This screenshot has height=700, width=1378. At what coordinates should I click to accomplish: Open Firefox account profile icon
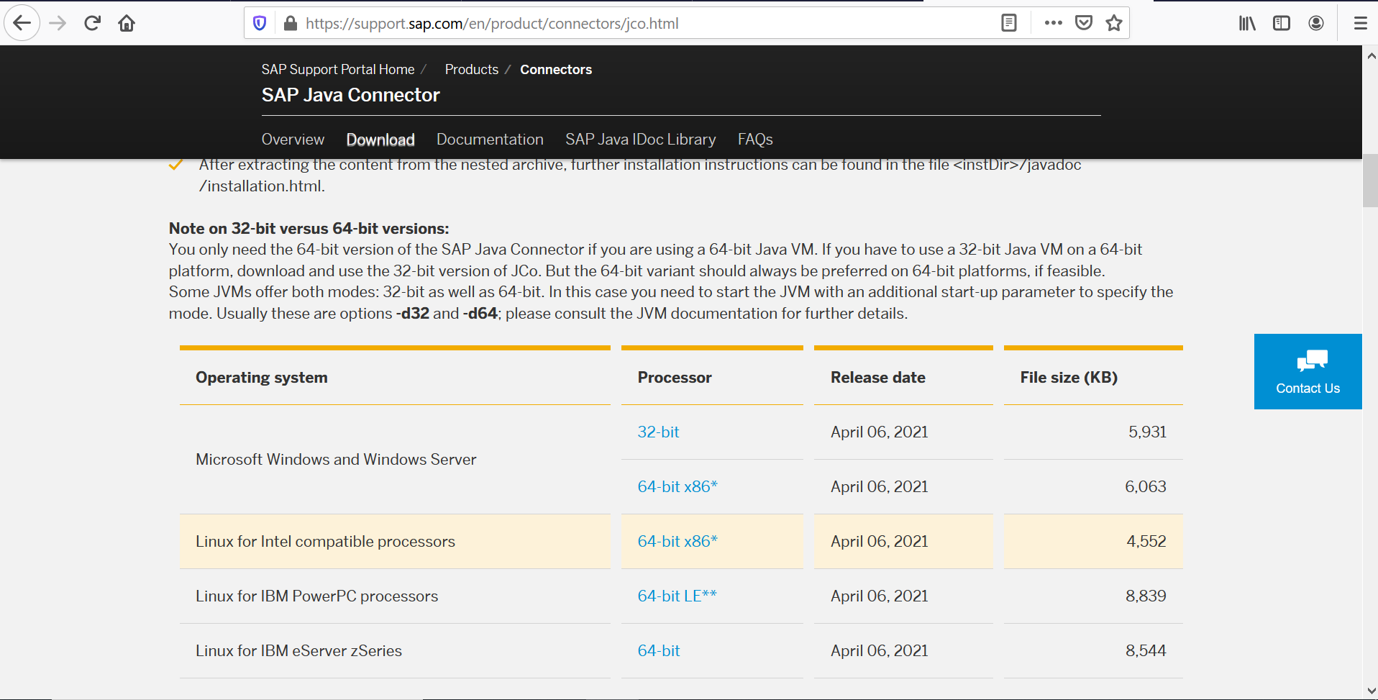[1316, 23]
